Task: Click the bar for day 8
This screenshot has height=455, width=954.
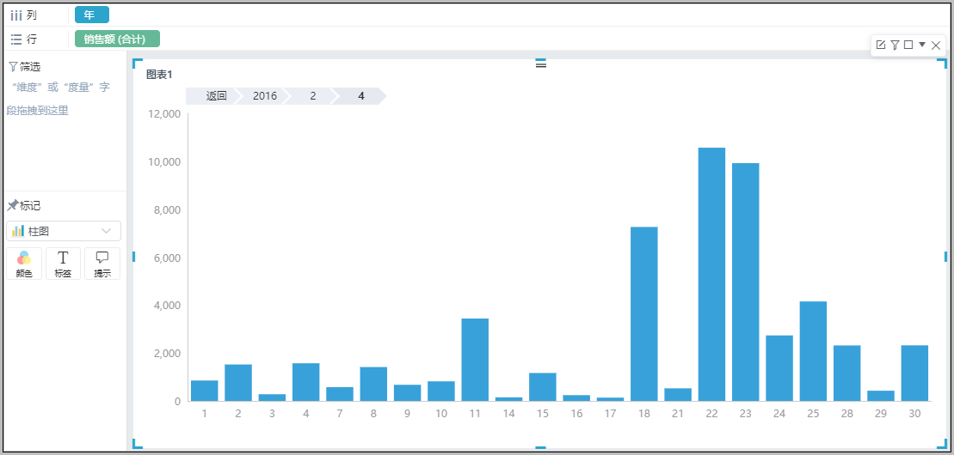Action: (x=373, y=384)
